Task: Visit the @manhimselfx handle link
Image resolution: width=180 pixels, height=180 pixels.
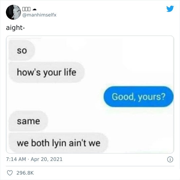Action: click(39, 15)
